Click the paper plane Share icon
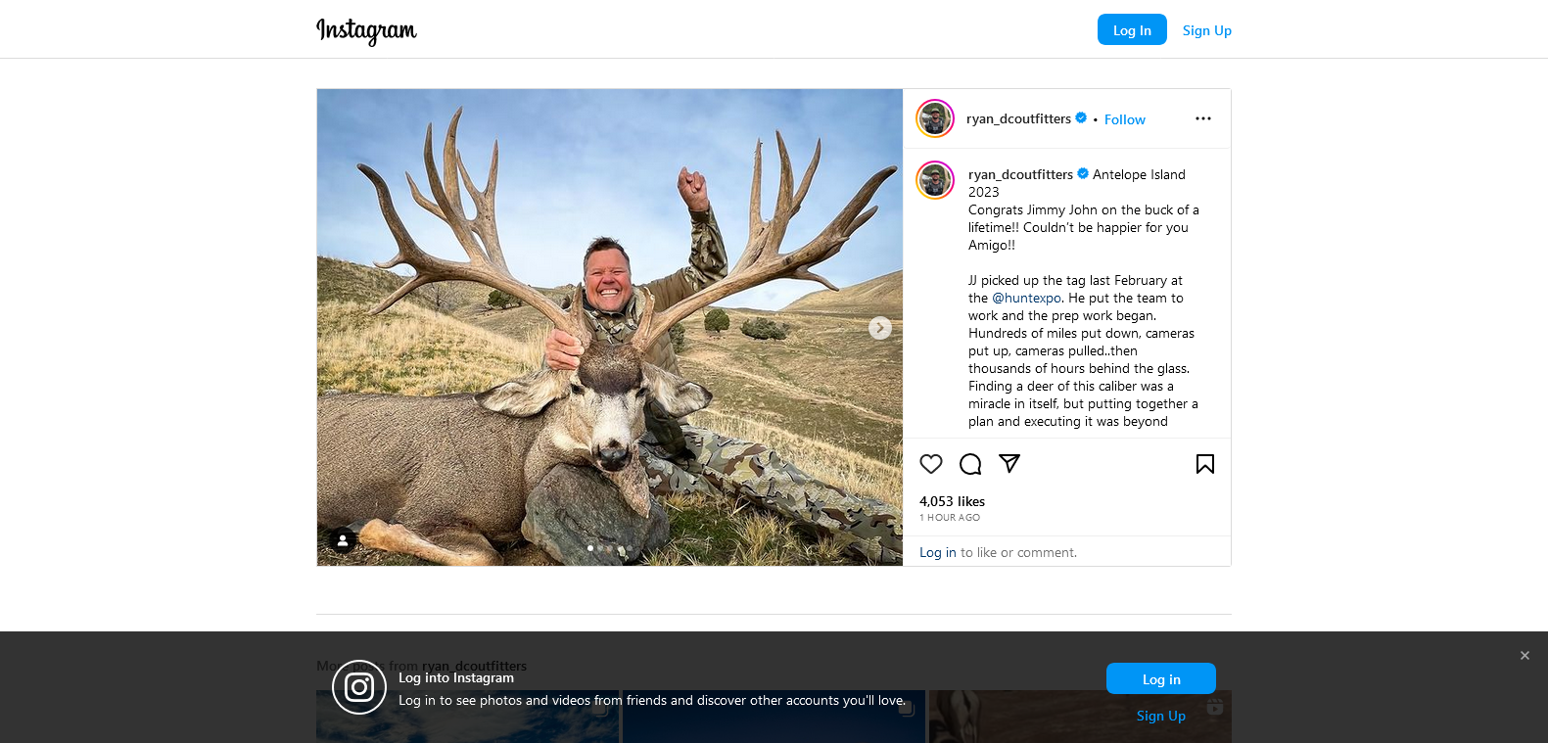 (x=1009, y=464)
